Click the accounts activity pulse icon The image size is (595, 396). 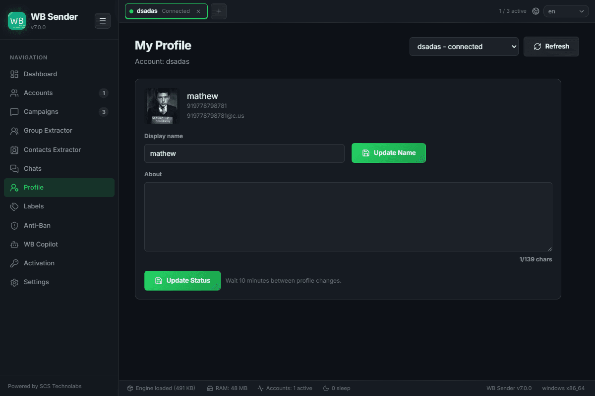click(261, 389)
